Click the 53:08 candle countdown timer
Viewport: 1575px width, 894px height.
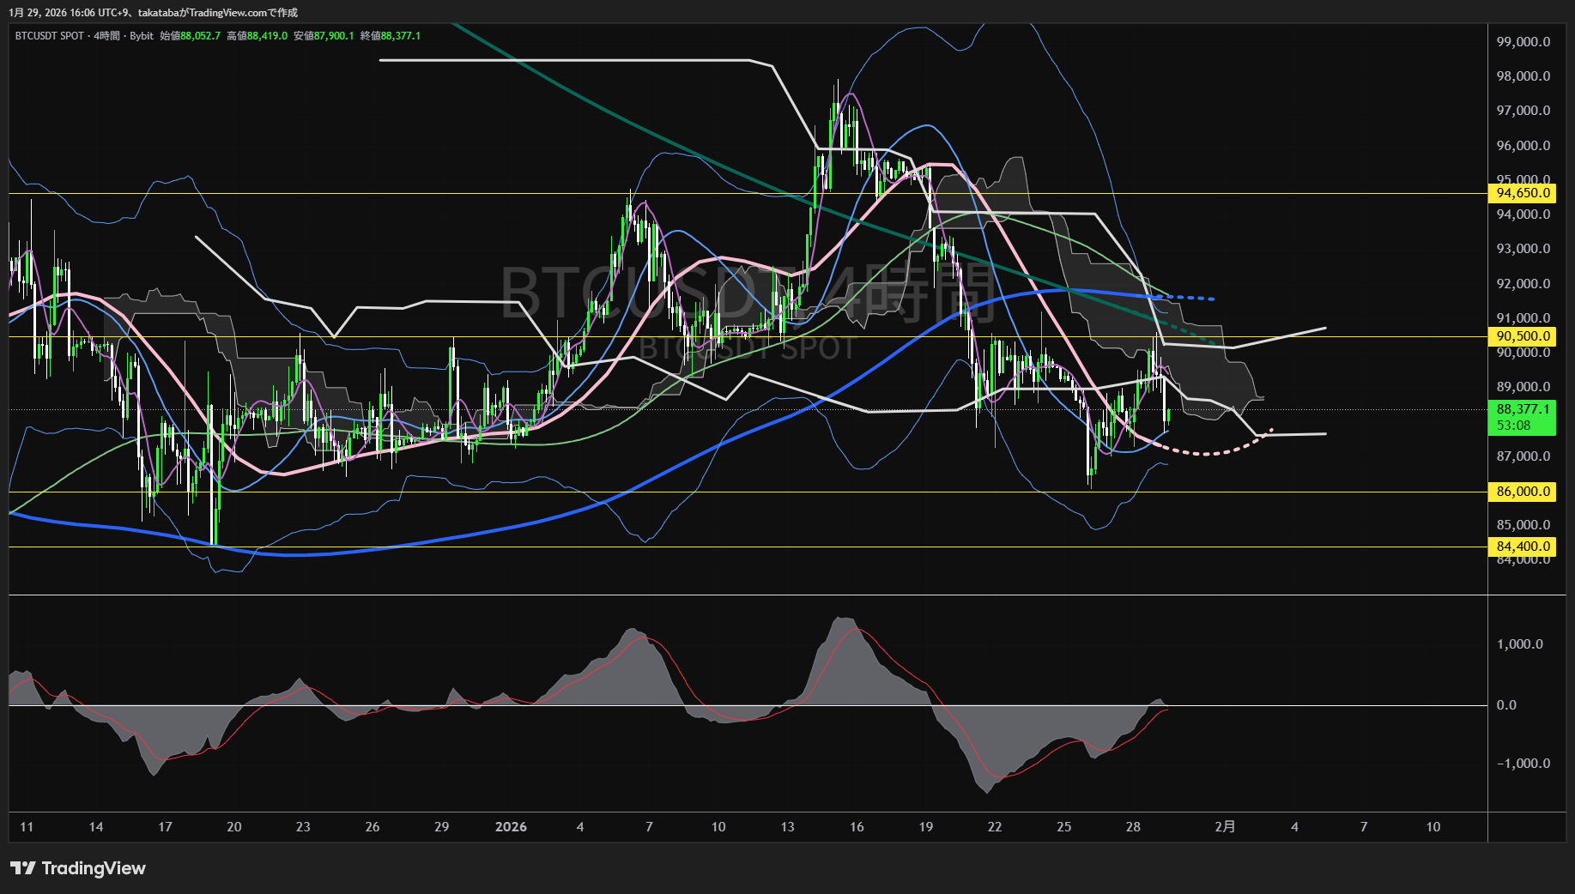pyautogui.click(x=1513, y=426)
